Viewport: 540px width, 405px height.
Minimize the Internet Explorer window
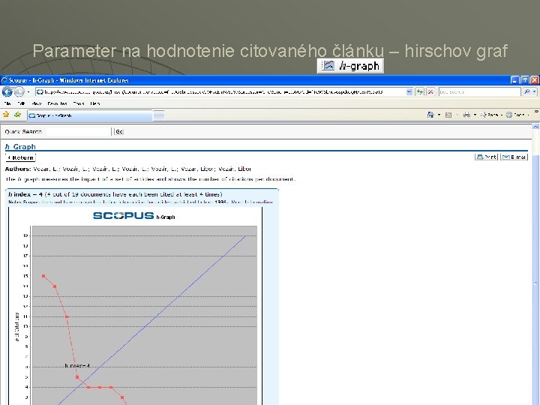coord(514,80)
